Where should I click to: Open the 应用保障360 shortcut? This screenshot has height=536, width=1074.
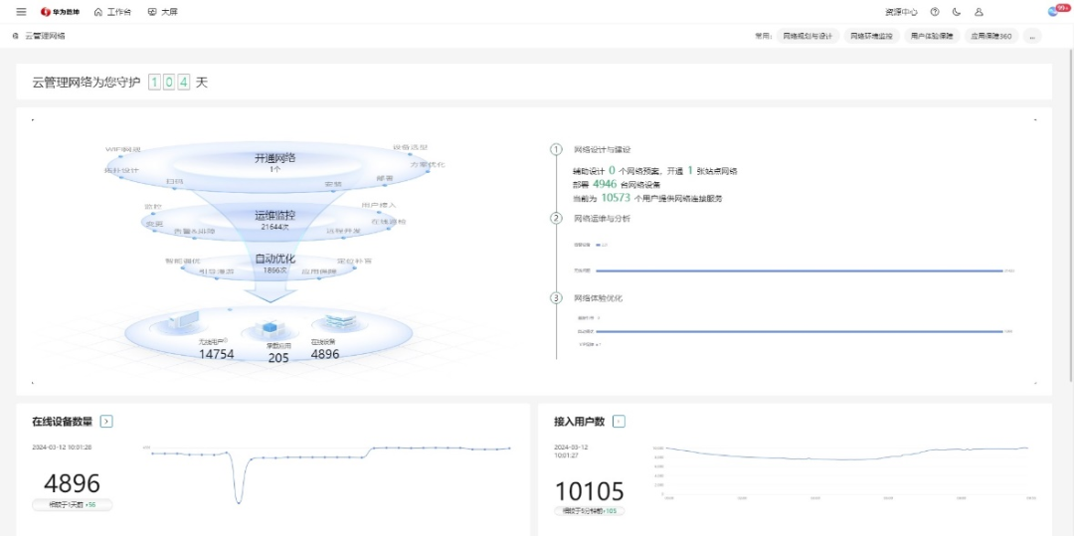tap(991, 36)
